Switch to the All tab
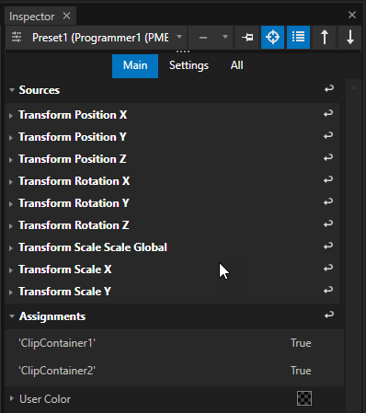The height and width of the screenshot is (413, 366). click(237, 65)
